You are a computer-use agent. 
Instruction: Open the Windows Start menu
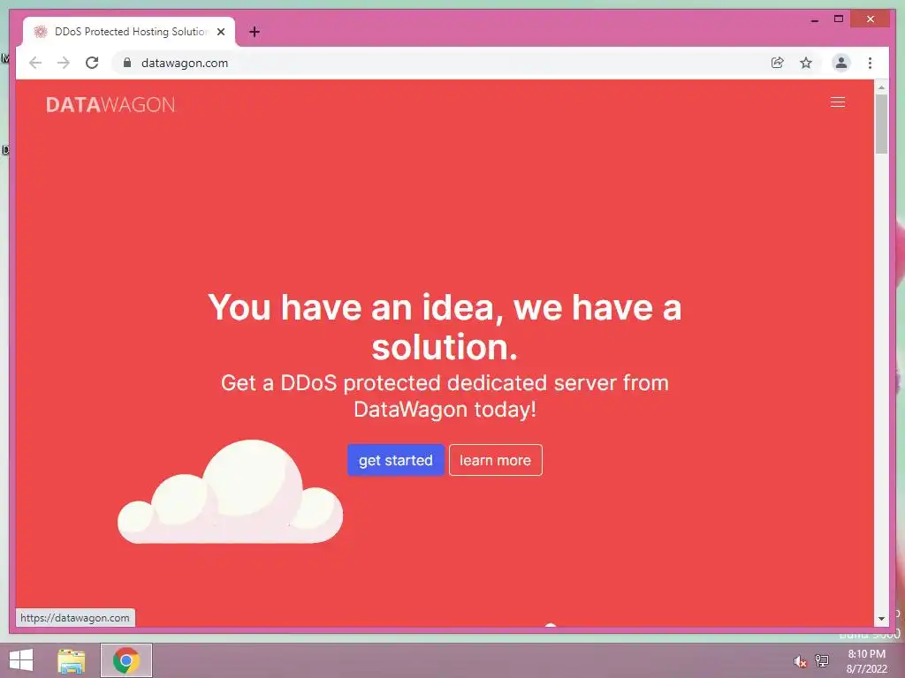[21, 660]
